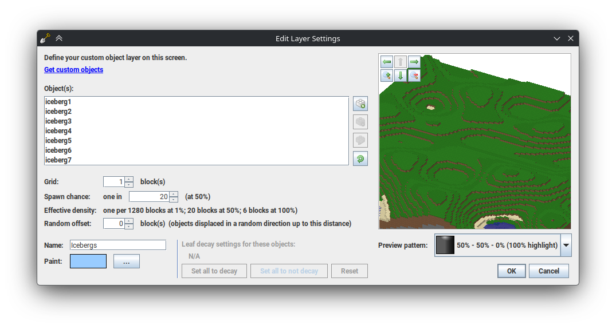Decrease the Spawn chance value
This screenshot has height=329, width=616.
coord(174,200)
